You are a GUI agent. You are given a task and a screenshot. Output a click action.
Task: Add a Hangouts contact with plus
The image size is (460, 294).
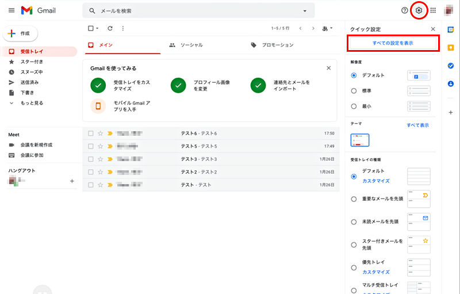[x=72, y=181]
